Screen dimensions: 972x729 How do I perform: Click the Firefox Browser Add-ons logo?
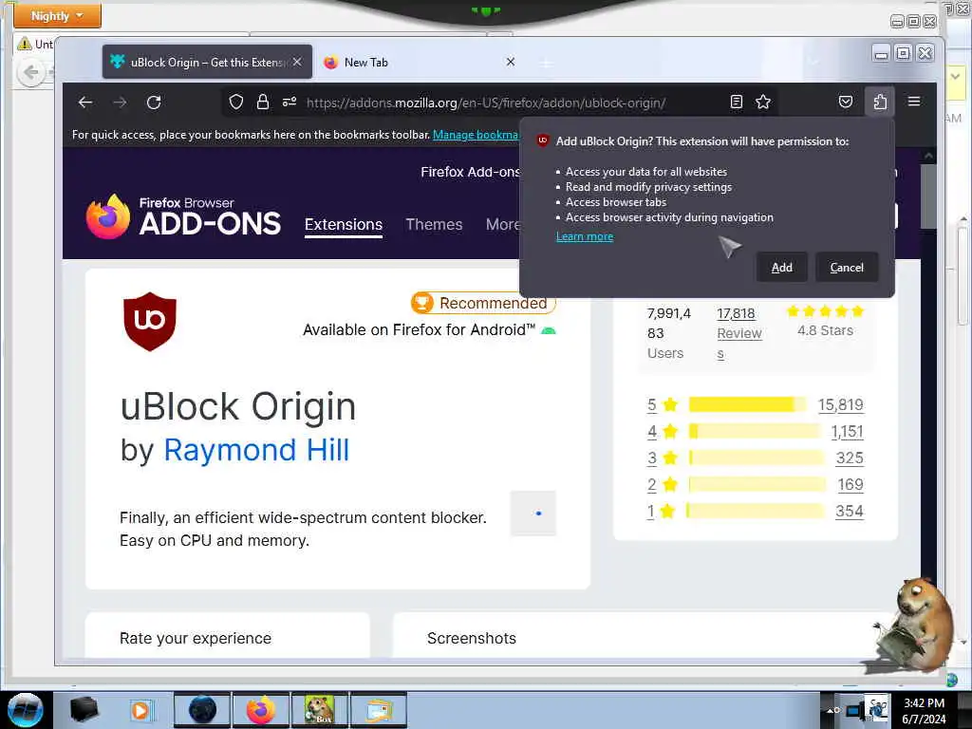point(183,217)
